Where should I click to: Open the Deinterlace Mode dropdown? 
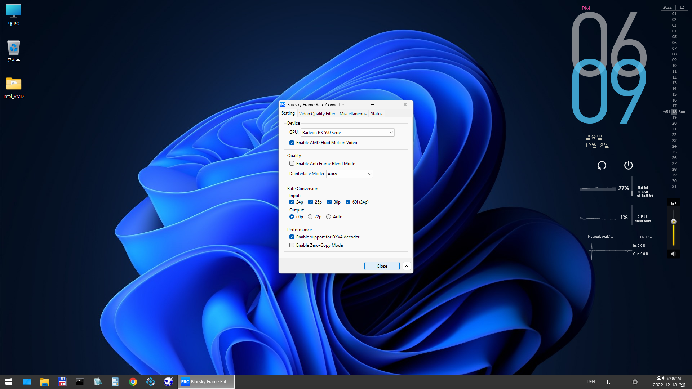coord(349,174)
